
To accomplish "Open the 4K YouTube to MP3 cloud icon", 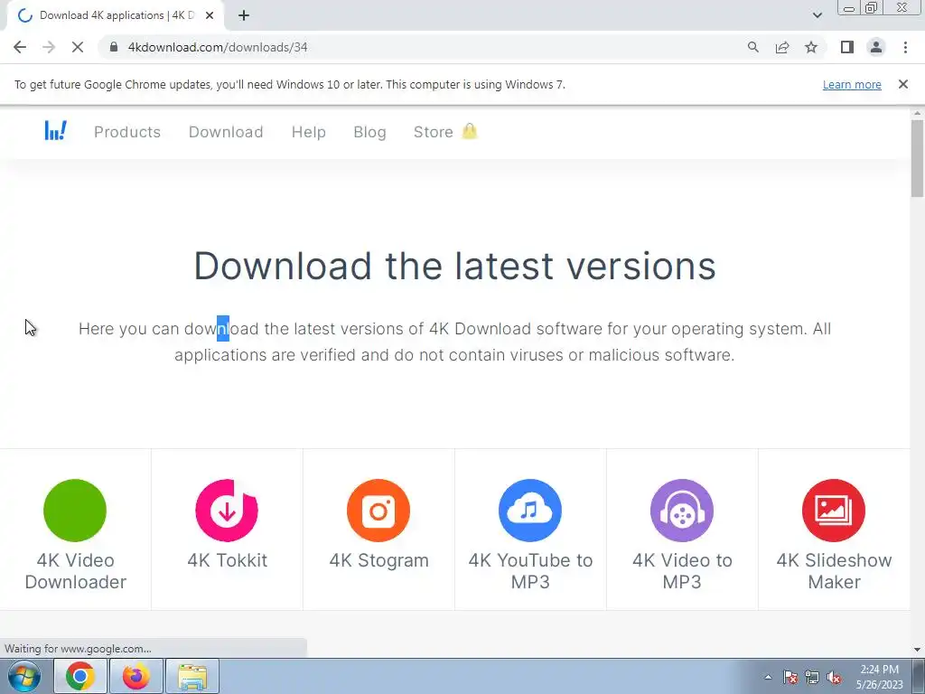I will coord(529,510).
